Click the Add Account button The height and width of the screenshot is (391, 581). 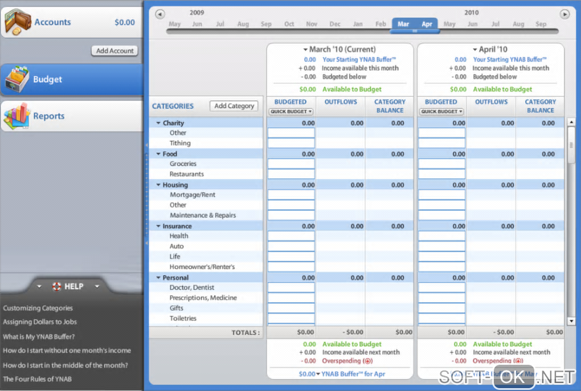click(x=115, y=51)
